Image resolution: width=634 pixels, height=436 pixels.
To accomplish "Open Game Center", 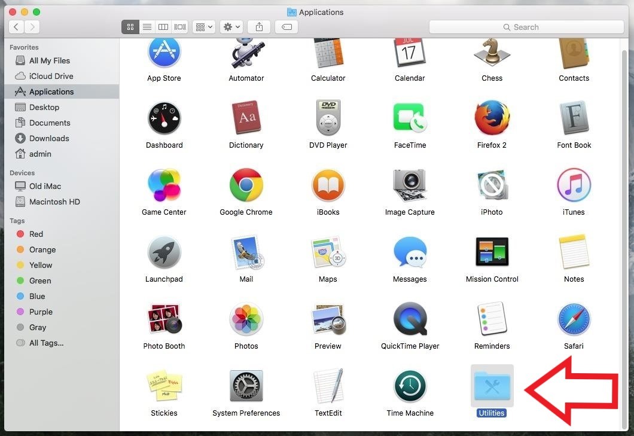I will click(164, 185).
